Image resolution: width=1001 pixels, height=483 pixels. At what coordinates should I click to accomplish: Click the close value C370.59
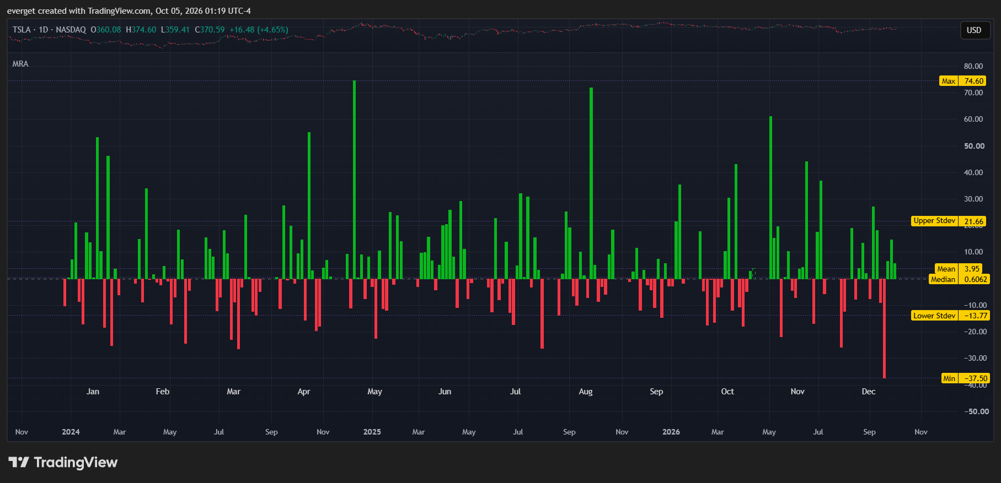(x=210, y=30)
